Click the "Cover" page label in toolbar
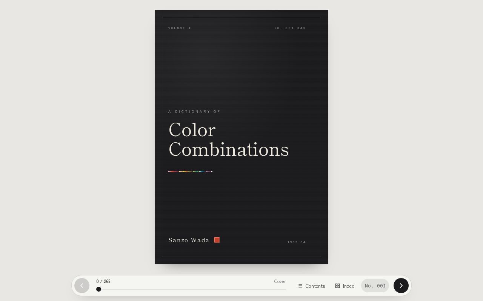 [280, 281]
